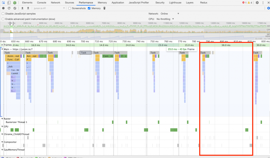Switch to the Network tab
Viewport: 270px width, 158px height.
[55, 3]
